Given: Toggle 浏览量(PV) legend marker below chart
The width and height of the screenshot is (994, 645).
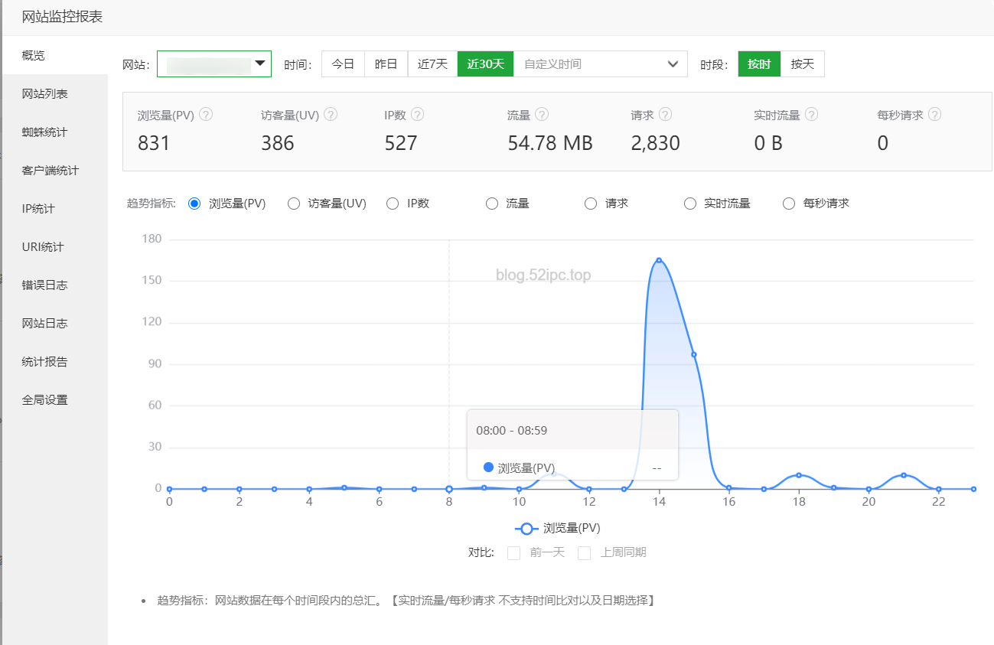Looking at the screenshot, I should pyautogui.click(x=526, y=529).
